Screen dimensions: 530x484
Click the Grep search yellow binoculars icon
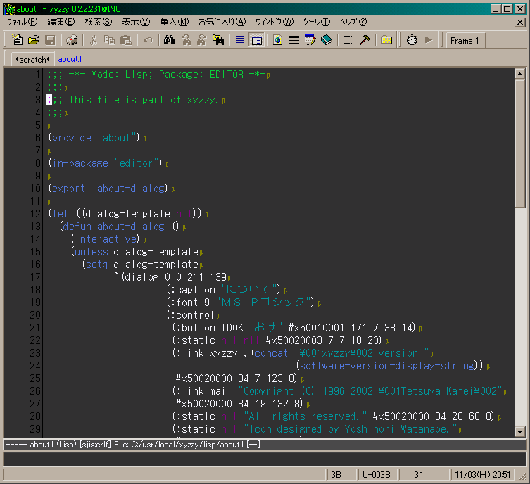[218, 40]
